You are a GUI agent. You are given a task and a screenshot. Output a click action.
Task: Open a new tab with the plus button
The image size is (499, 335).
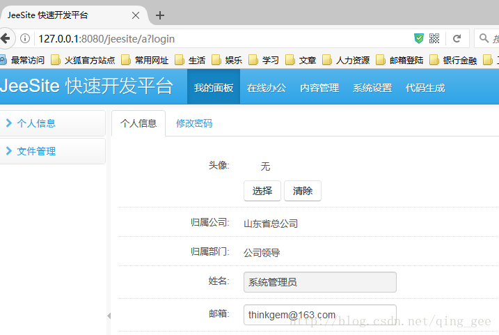160,15
